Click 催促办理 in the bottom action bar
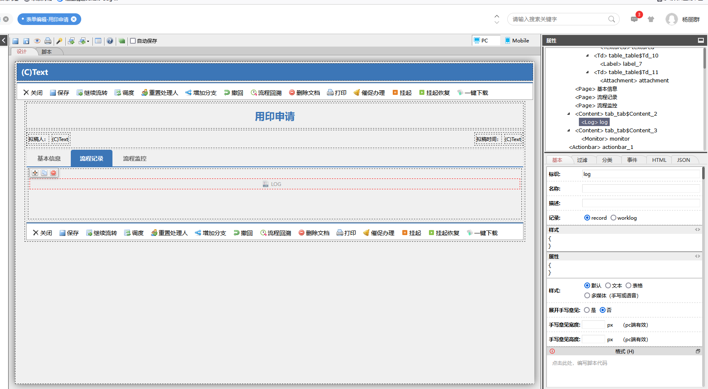This screenshot has width=708, height=389. (x=379, y=233)
